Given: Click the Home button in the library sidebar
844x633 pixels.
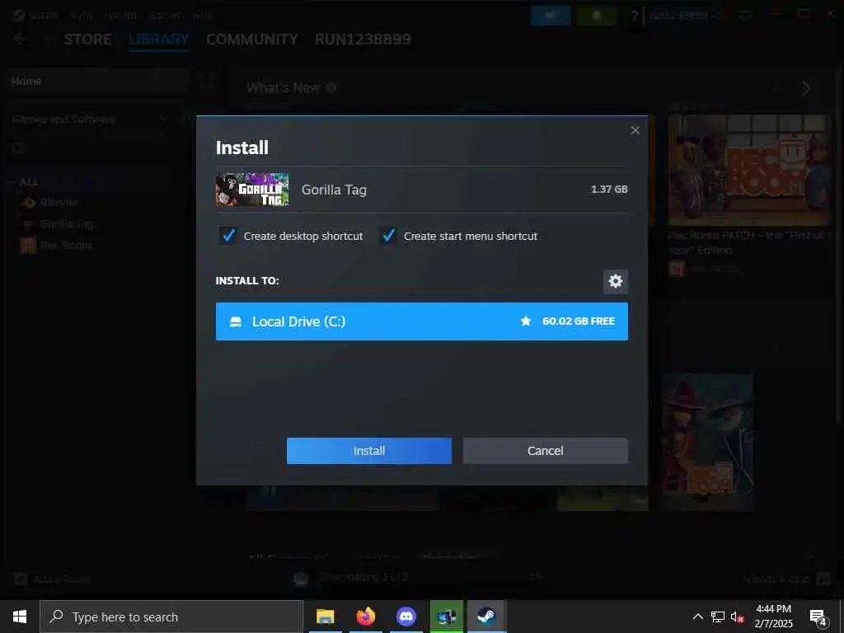Looking at the screenshot, I should 98,82.
